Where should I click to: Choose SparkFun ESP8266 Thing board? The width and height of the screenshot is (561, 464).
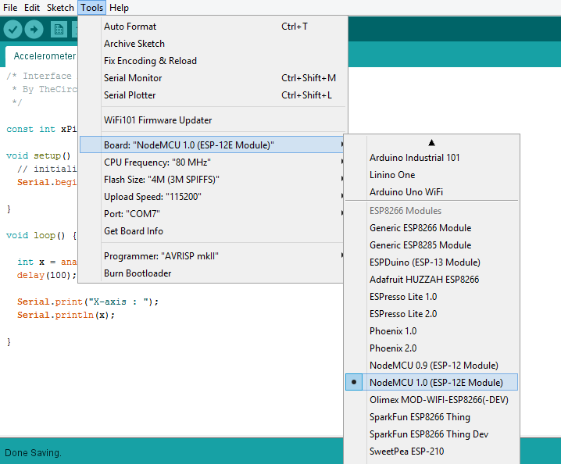(431, 417)
